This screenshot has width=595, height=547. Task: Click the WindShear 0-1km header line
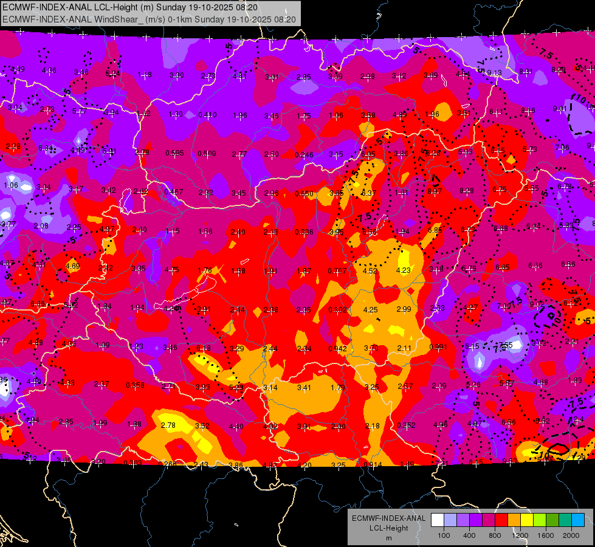point(149,19)
